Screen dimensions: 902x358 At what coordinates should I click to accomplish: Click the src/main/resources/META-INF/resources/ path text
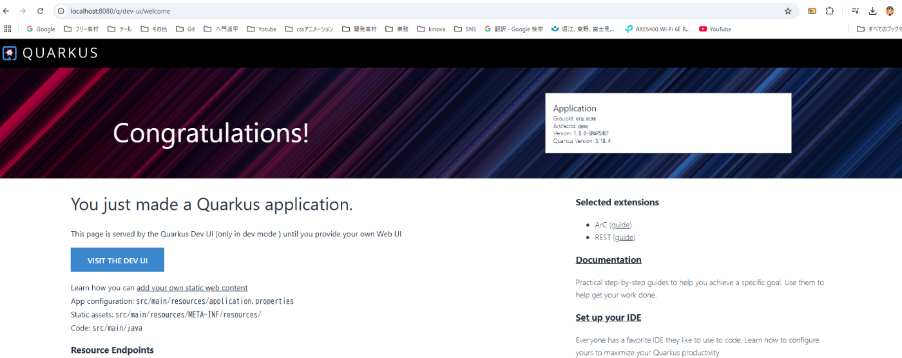click(188, 315)
